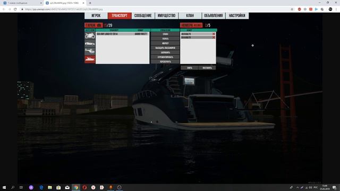Close the active image browser tab
Screen dimensions: 340x191
[x=83, y=3]
